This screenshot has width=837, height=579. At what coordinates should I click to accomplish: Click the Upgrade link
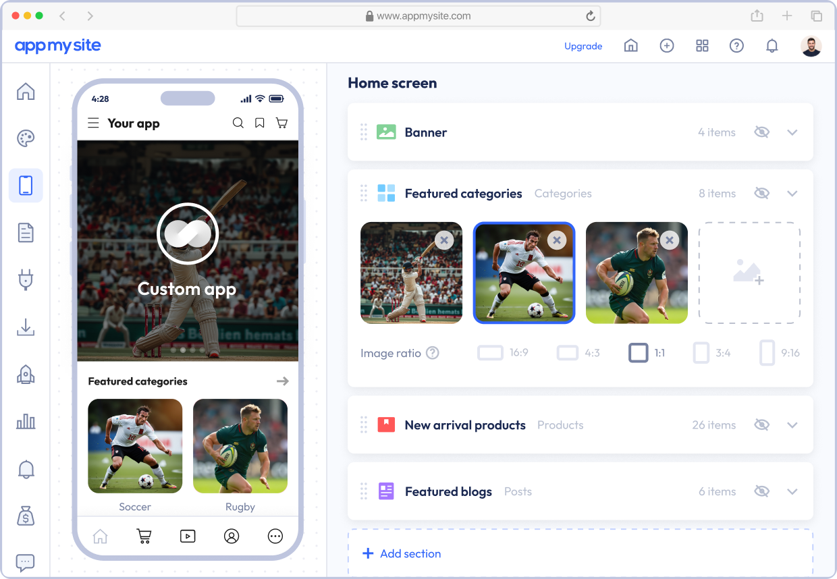[583, 46]
